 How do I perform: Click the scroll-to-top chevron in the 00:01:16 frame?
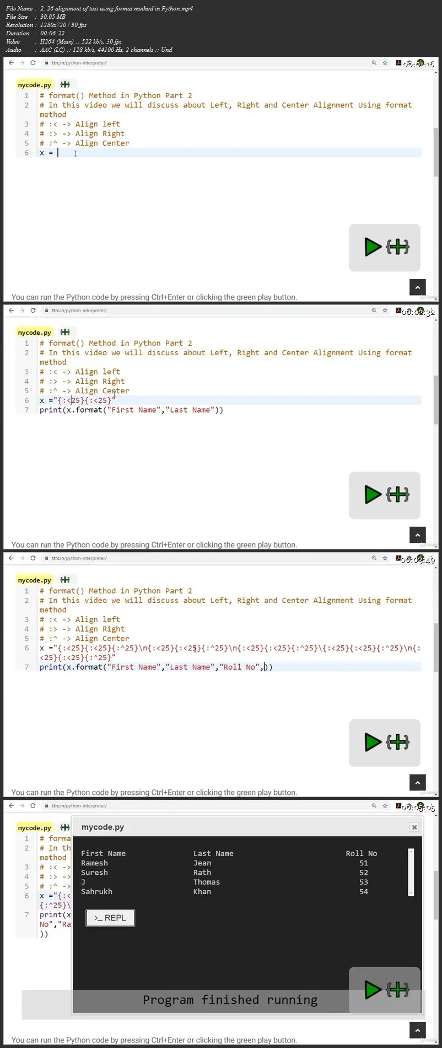(x=418, y=287)
